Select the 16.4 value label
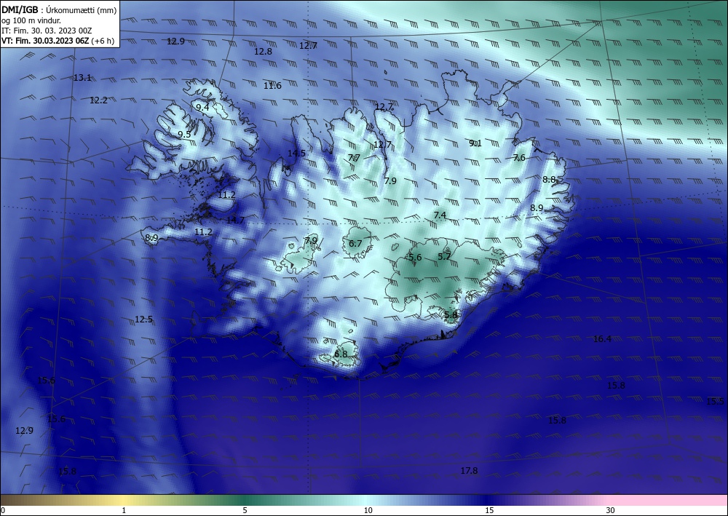Screen dimensions: 728x516 [x=603, y=339]
